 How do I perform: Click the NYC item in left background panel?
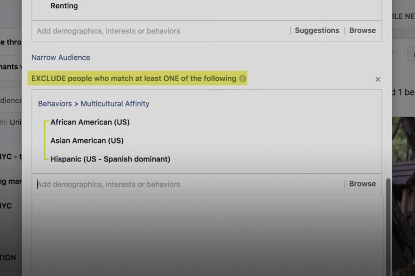click(x=7, y=206)
